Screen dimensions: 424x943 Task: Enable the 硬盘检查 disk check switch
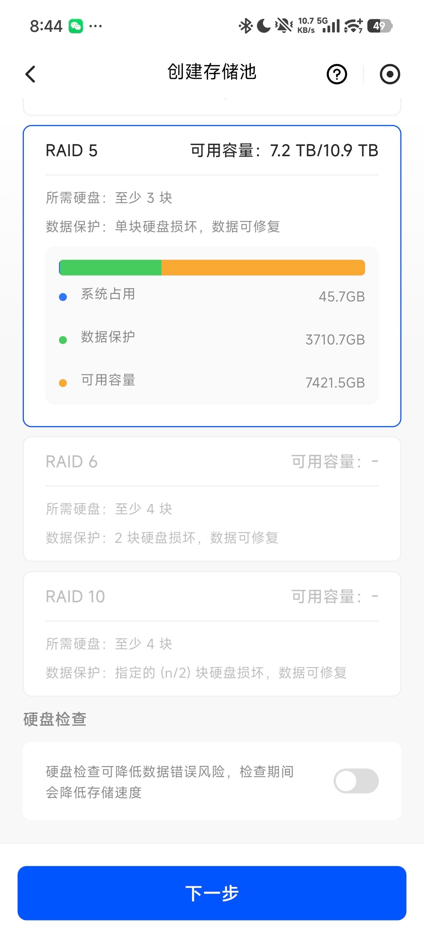(x=356, y=781)
